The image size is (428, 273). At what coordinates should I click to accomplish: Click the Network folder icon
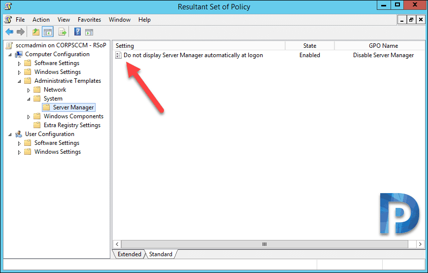[x=37, y=90]
